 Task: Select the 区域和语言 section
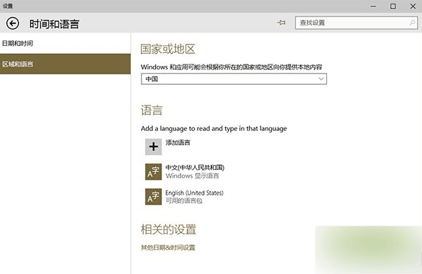pos(65,64)
